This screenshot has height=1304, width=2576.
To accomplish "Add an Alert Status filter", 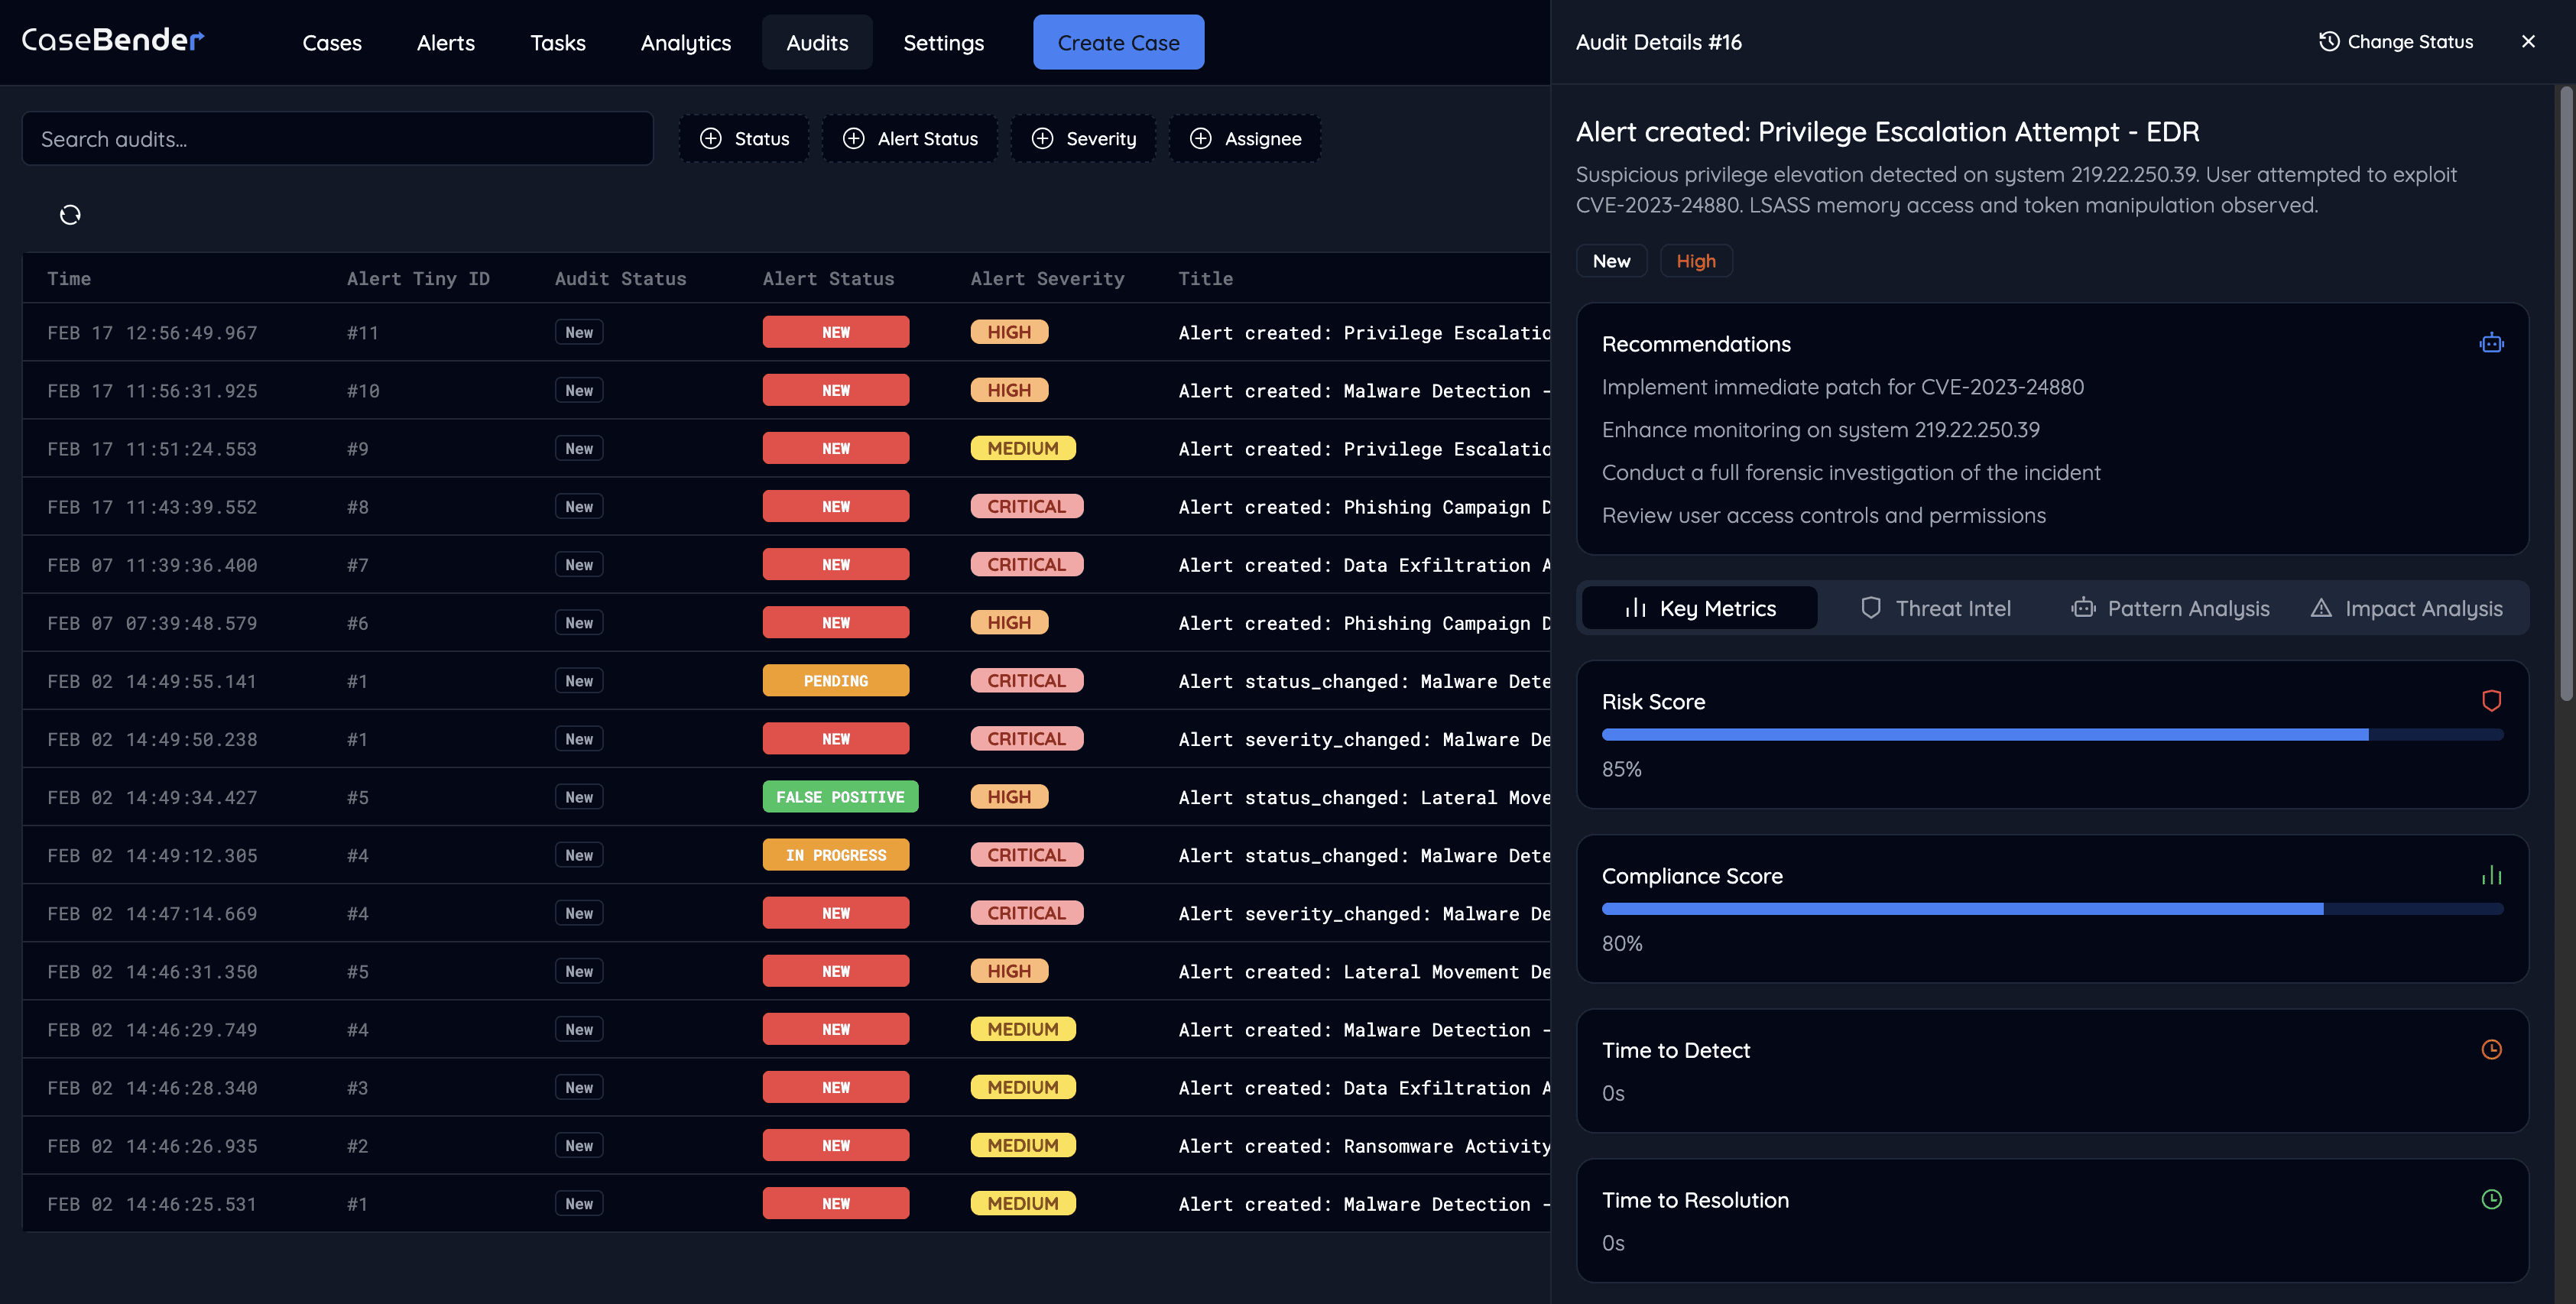I will pyautogui.click(x=910, y=139).
